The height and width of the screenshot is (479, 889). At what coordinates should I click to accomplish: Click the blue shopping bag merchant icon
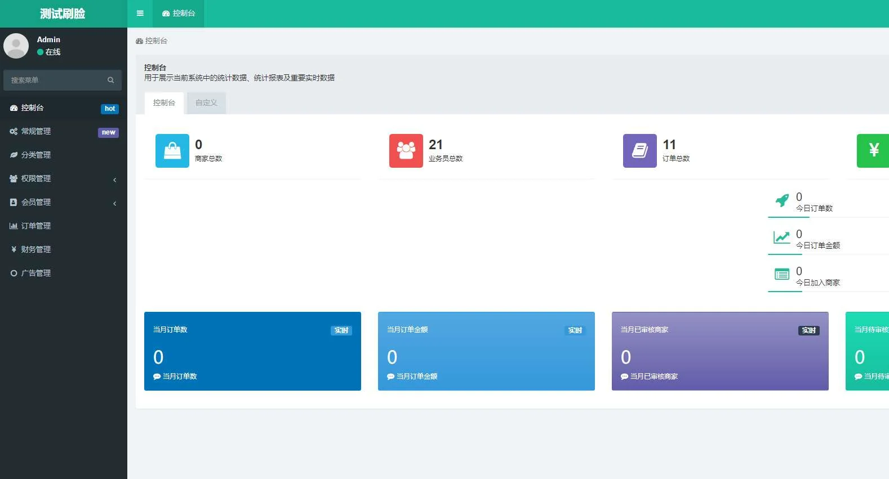pos(172,150)
